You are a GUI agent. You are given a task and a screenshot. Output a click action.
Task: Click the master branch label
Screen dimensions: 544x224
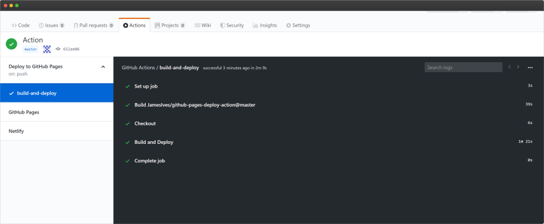coord(30,49)
